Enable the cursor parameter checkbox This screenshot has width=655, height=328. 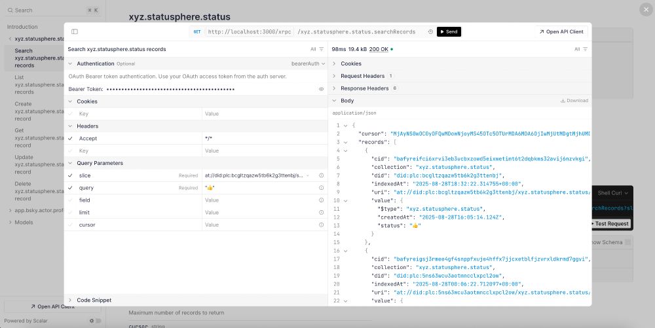[x=70, y=225]
